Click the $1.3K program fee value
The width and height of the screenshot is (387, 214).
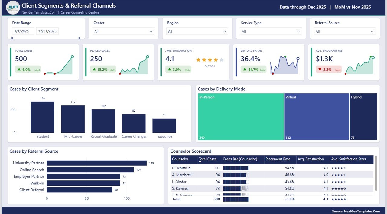(324, 59)
